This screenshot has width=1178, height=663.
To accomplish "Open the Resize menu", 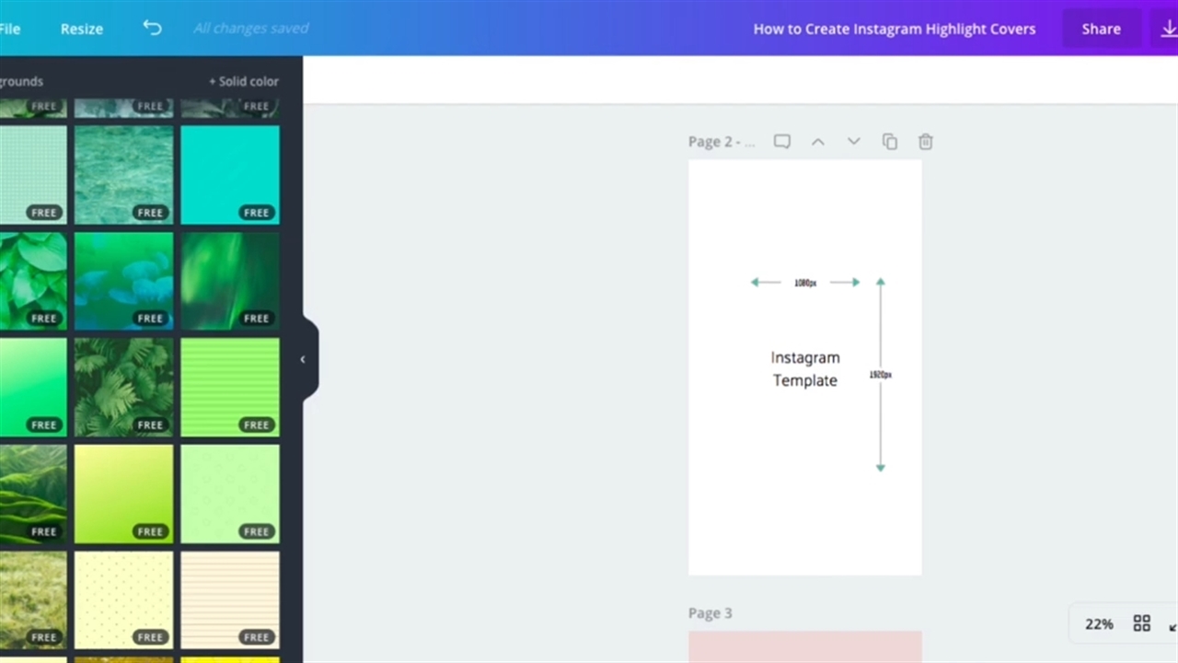I will (x=82, y=29).
